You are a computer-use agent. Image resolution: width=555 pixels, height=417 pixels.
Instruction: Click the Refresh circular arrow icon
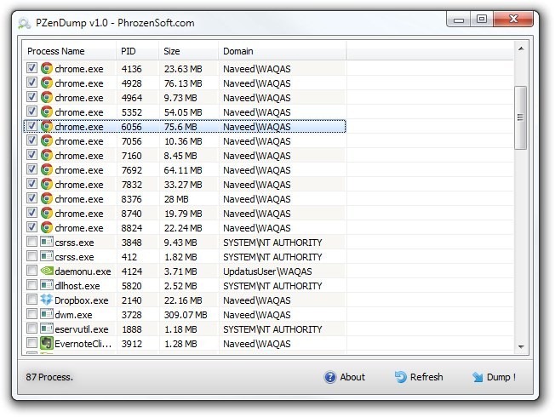[401, 377]
